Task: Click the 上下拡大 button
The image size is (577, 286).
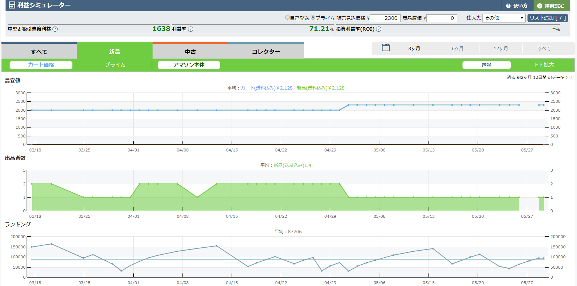Action: 544,65
